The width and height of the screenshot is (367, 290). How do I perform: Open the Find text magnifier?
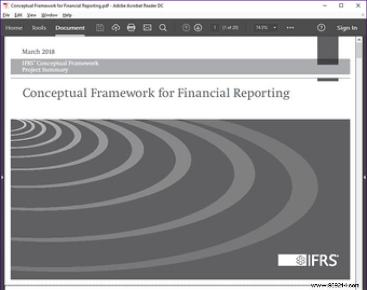tap(163, 27)
